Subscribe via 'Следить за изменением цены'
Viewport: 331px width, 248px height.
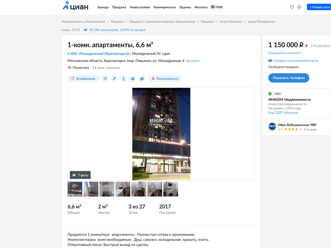[x=293, y=61]
